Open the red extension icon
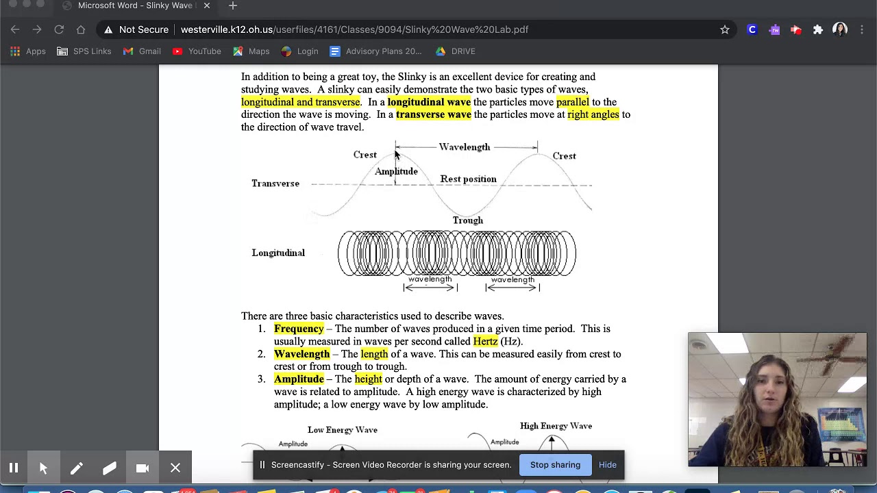This screenshot has height=493, width=877. [x=796, y=29]
